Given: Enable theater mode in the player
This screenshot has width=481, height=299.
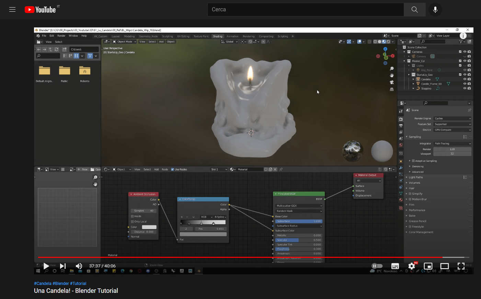Looking at the screenshot, I should point(445,266).
